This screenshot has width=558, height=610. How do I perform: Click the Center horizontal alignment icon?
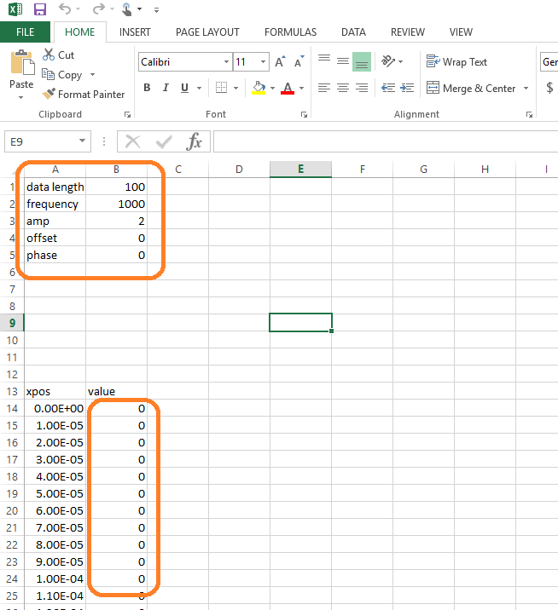342,88
